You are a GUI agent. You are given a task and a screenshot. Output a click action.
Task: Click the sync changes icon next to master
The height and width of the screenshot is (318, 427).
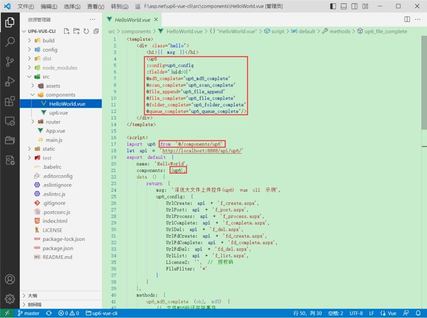click(x=49, y=313)
